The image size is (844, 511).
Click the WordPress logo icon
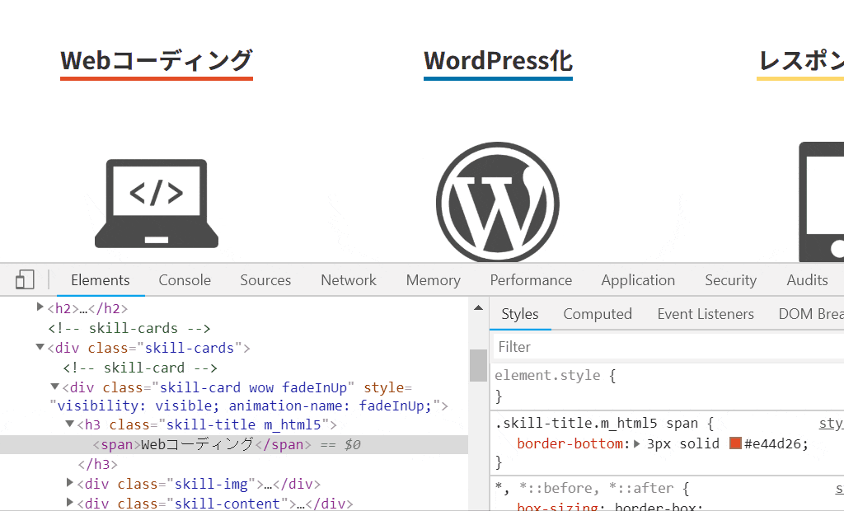point(498,203)
